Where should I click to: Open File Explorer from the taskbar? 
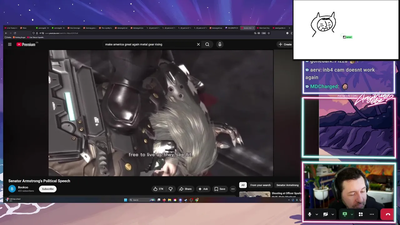tap(170, 200)
